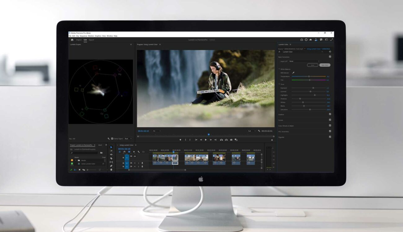Open the feedback speech bubble icon
The width and height of the screenshot is (403, 232).
(321, 40)
